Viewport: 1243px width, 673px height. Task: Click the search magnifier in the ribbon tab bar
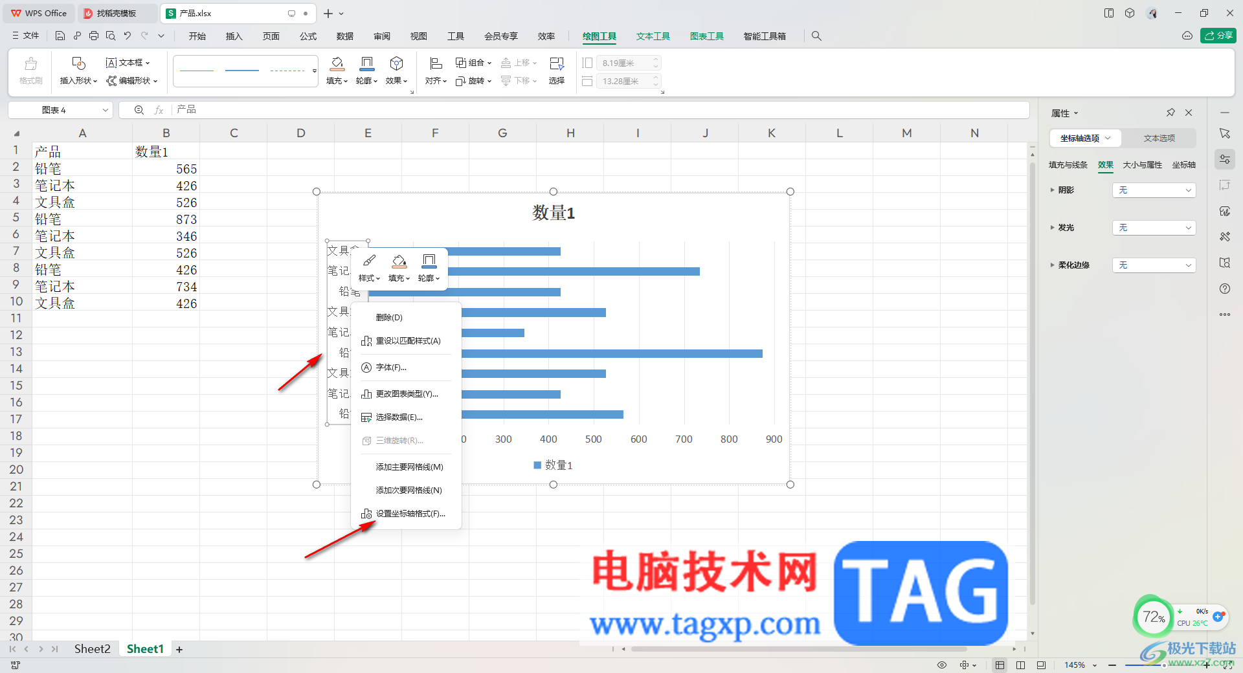[816, 36]
